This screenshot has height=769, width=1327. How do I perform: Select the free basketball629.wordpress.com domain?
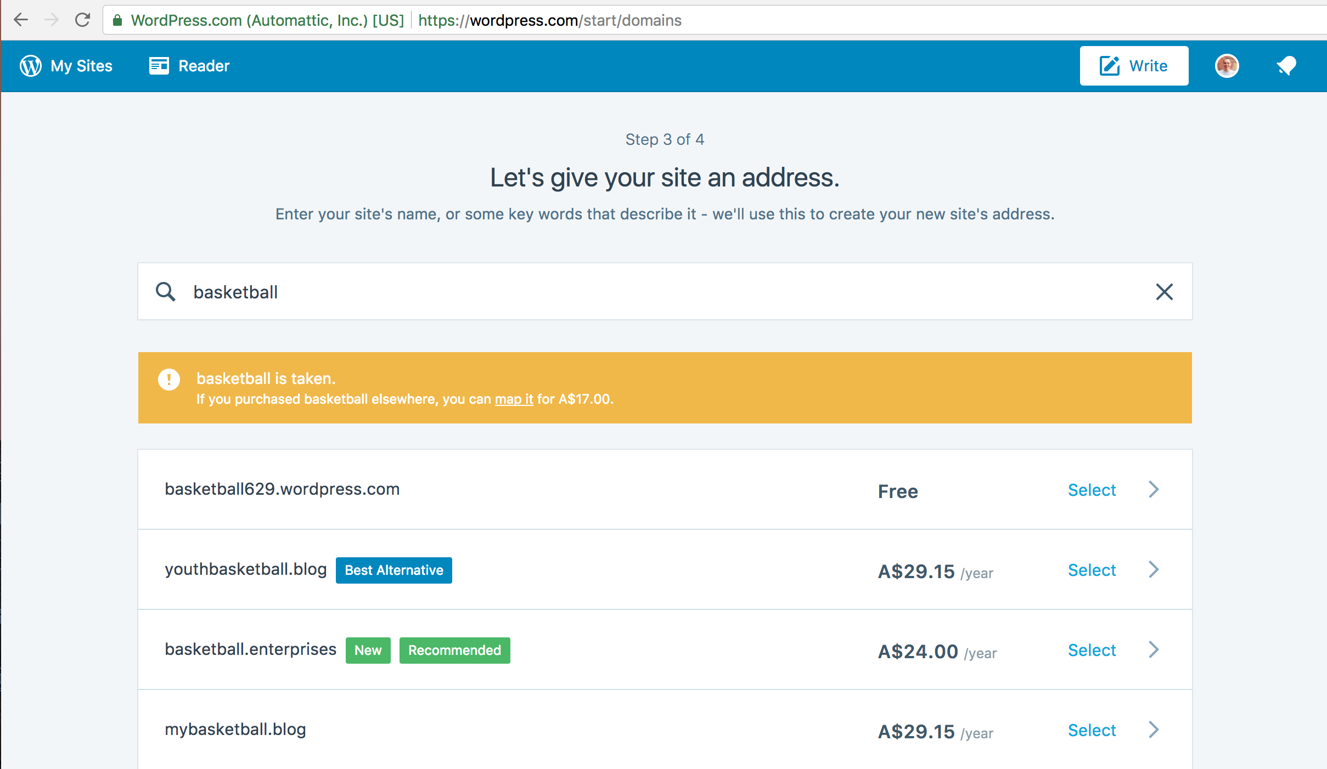click(1092, 490)
